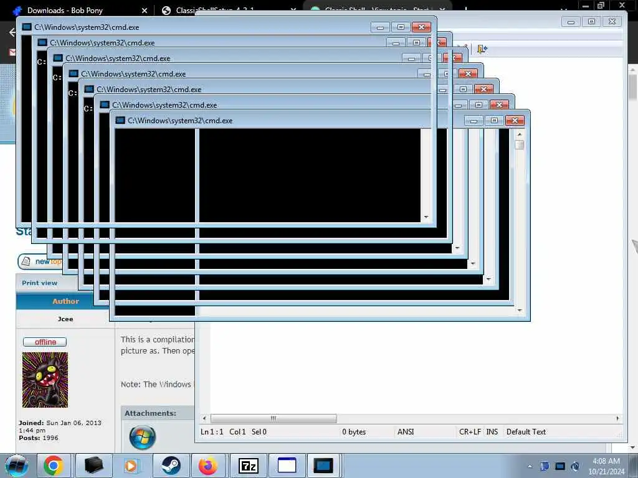Screen dimensions: 638x478
Task: Click Jcee's cat avatar image
Action: (45, 380)
